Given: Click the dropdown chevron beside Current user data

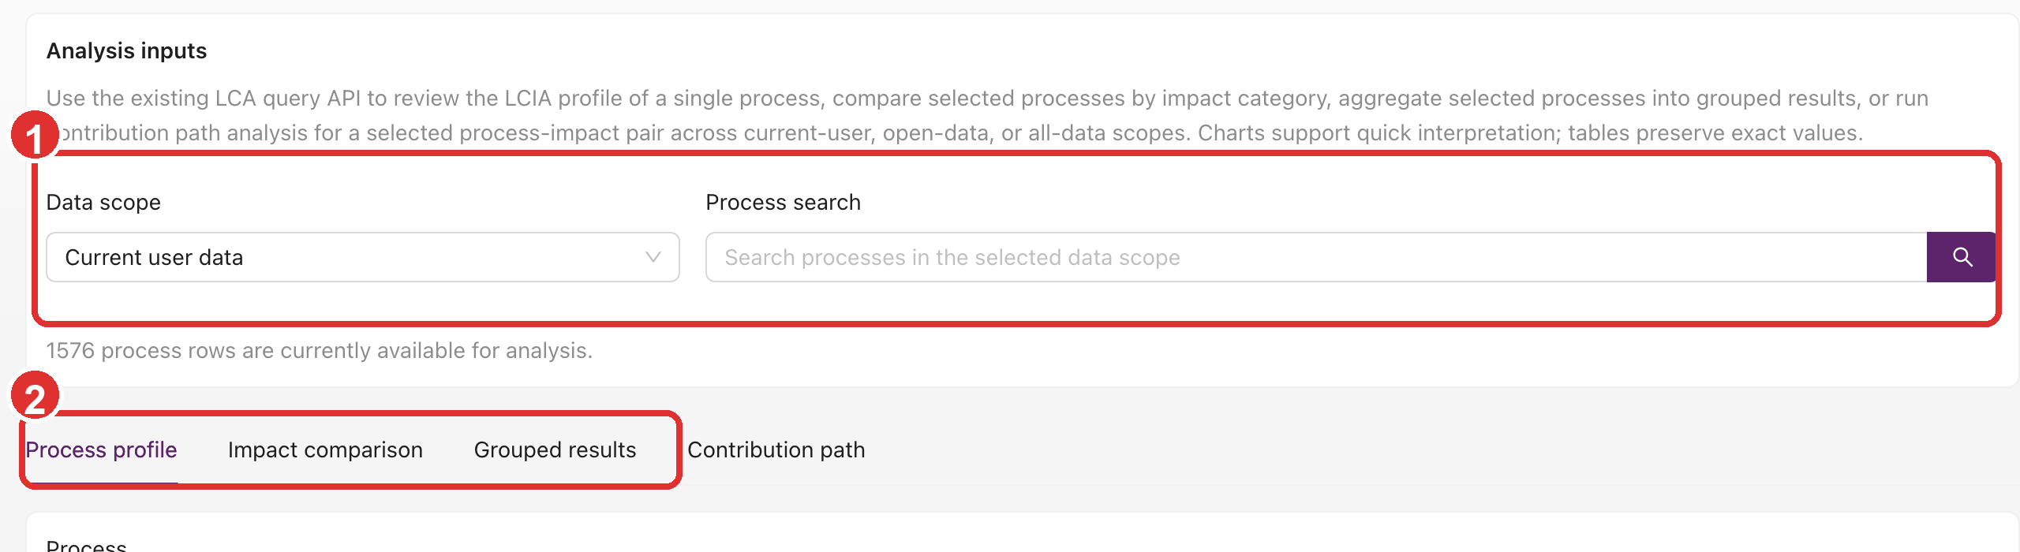Looking at the screenshot, I should coord(652,257).
